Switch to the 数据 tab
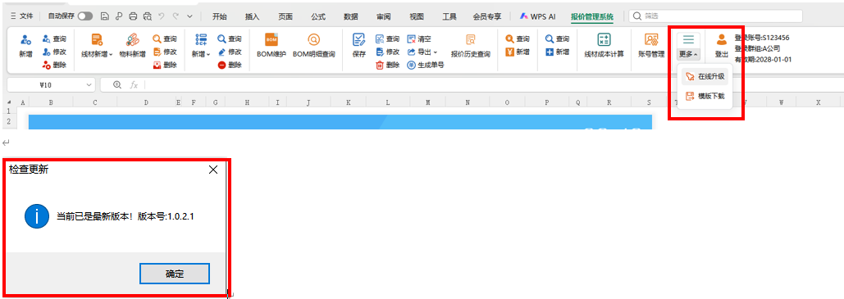 tap(351, 16)
